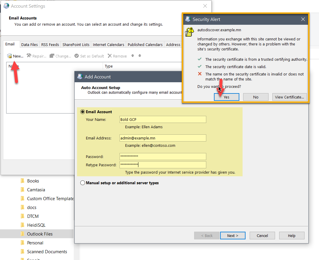Click Set as Default checkmark option
The image size is (319, 260).
(89, 56)
